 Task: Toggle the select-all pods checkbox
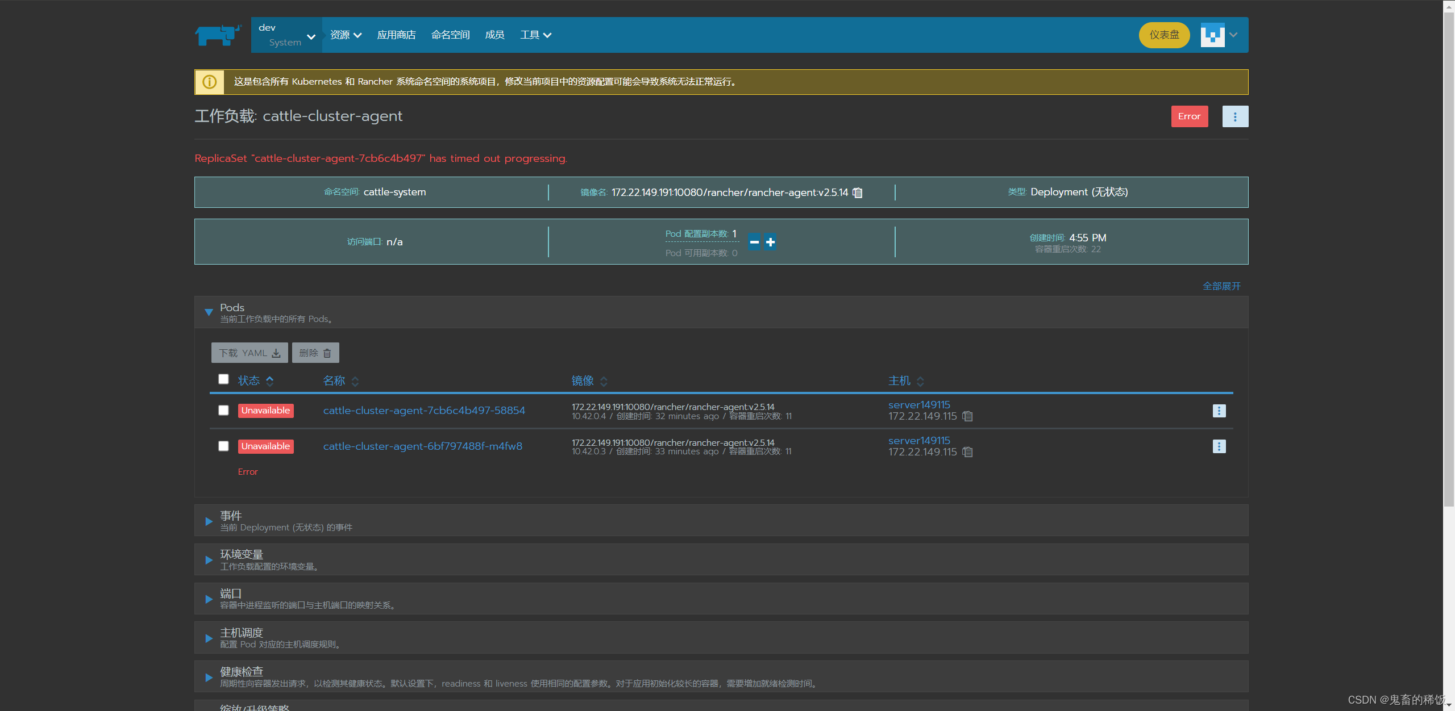click(x=223, y=379)
